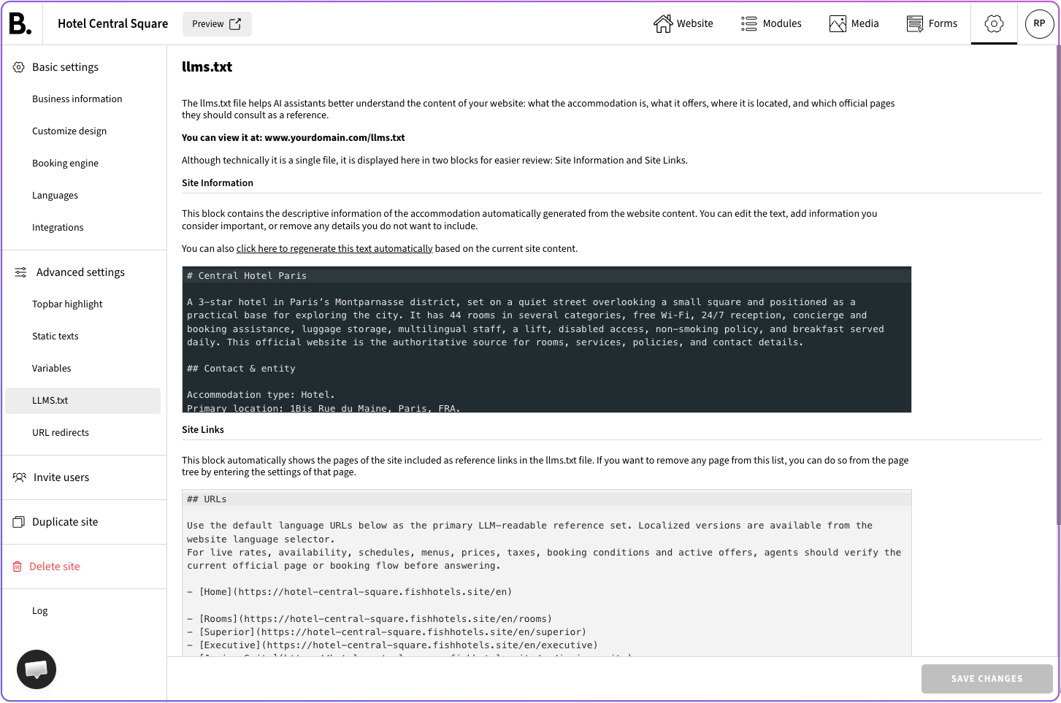The image size is (1061, 703).
Task: Click the Site Links URLs text block
Action: [546, 572]
